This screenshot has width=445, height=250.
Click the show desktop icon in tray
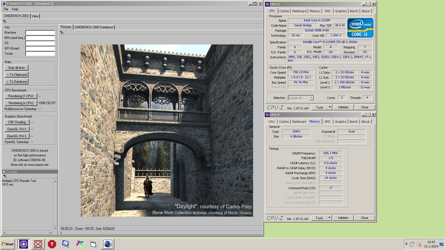442,244
